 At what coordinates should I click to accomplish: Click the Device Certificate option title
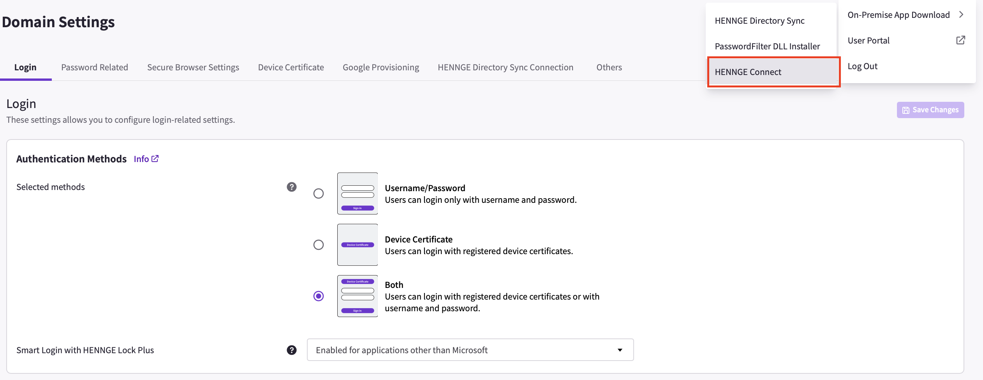pyautogui.click(x=419, y=239)
